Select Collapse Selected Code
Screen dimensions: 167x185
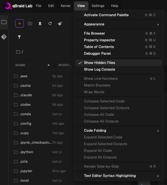pos(119,101)
